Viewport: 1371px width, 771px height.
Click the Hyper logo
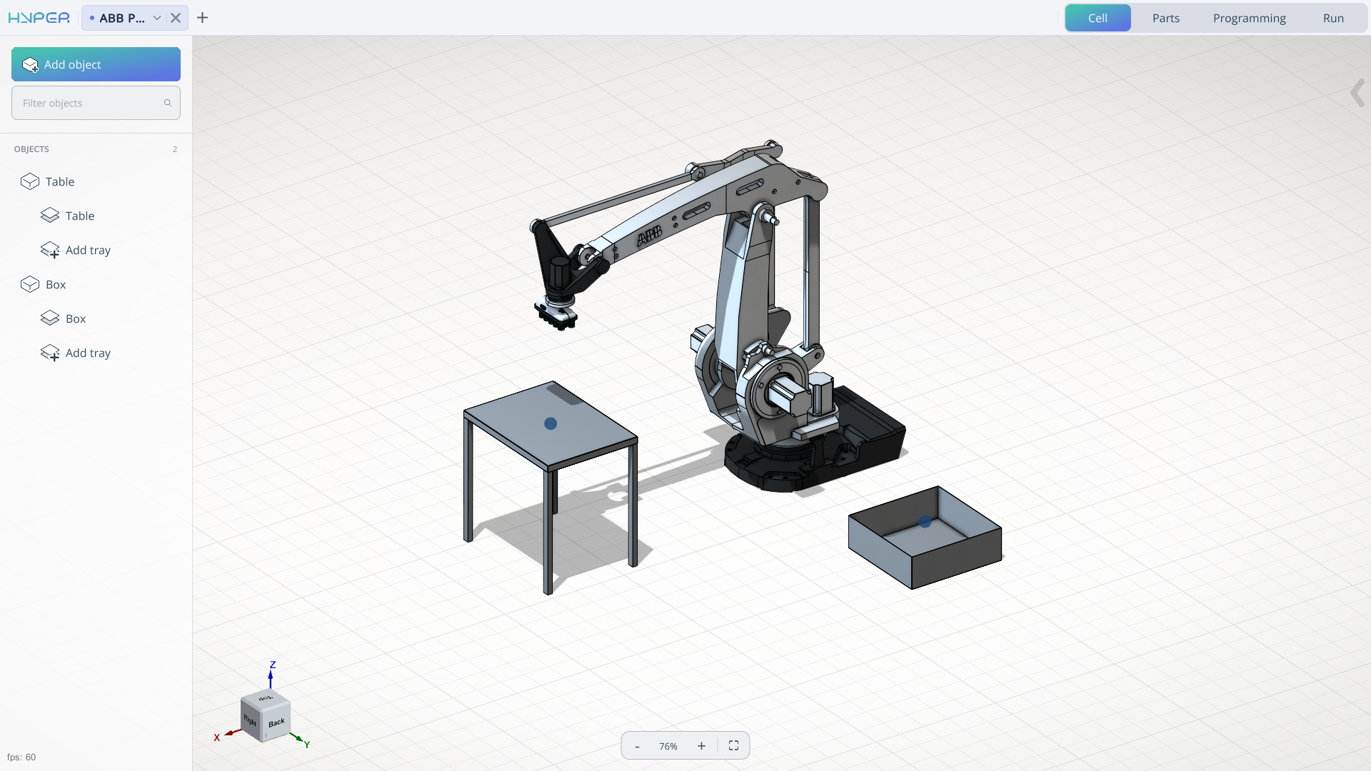[39, 18]
